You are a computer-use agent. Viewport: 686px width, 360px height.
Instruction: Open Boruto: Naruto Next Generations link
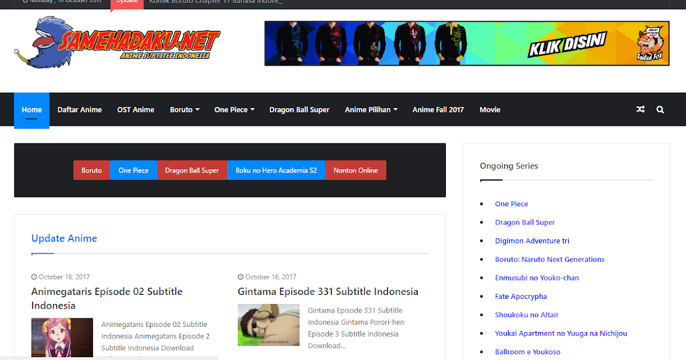[550, 259]
